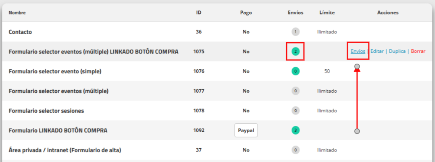This screenshot has width=435, height=162.
Task: Click the Límite column header
Action: (x=327, y=12)
